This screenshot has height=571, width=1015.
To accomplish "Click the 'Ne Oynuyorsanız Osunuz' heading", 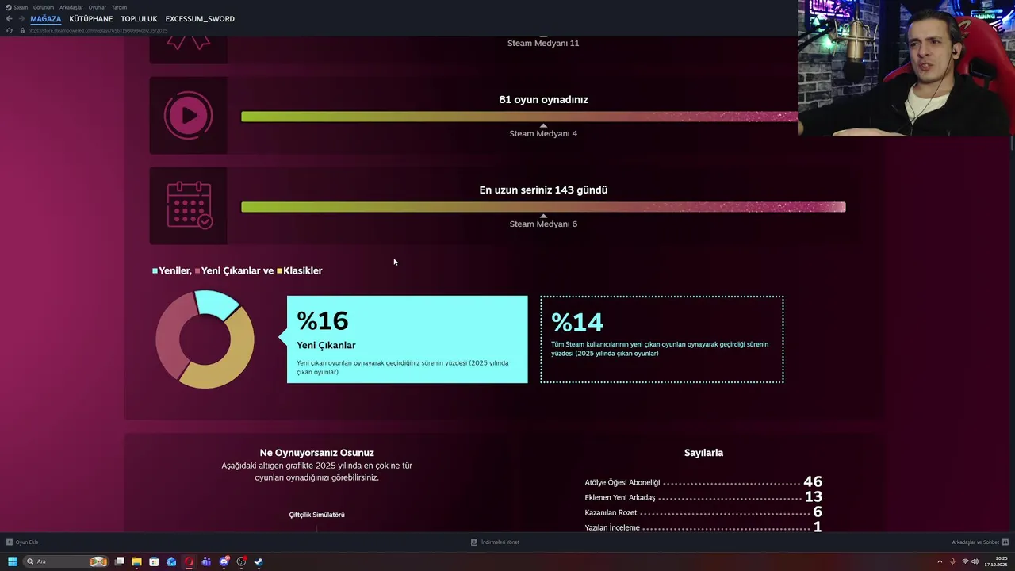I will tap(316, 453).
